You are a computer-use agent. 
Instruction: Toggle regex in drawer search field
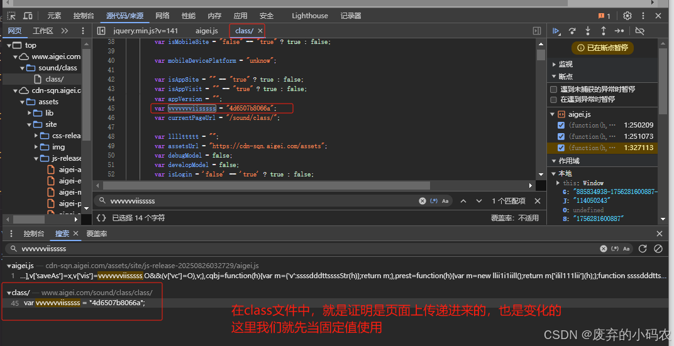(x=615, y=249)
